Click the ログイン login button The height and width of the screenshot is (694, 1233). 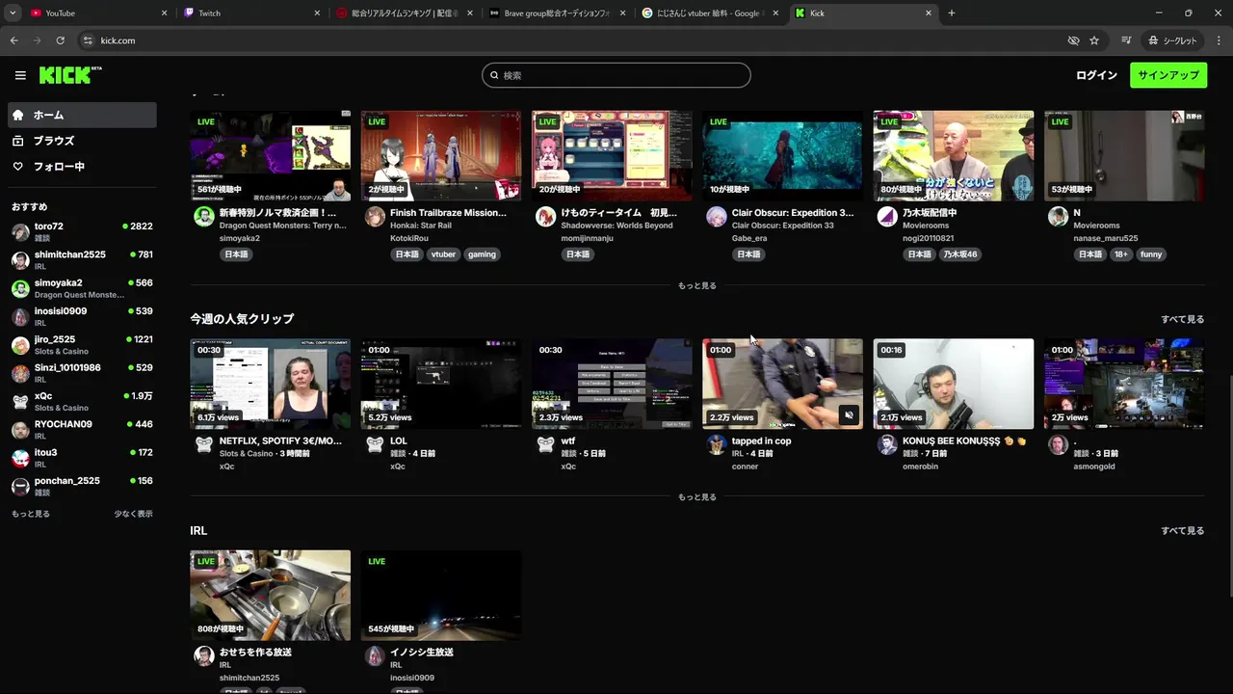[1096, 75]
